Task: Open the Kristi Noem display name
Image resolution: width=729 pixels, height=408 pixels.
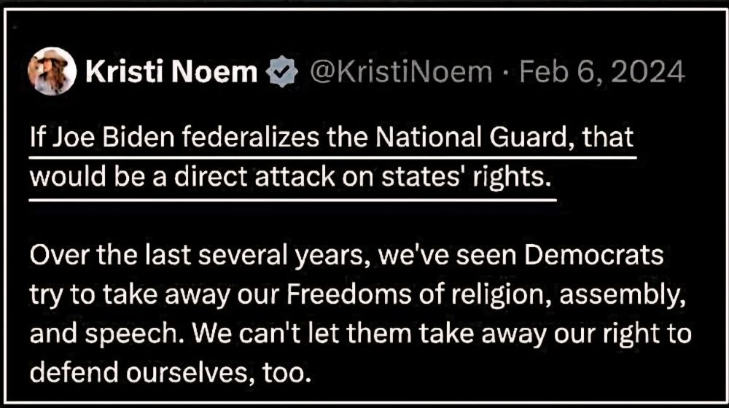Action: tap(172, 73)
